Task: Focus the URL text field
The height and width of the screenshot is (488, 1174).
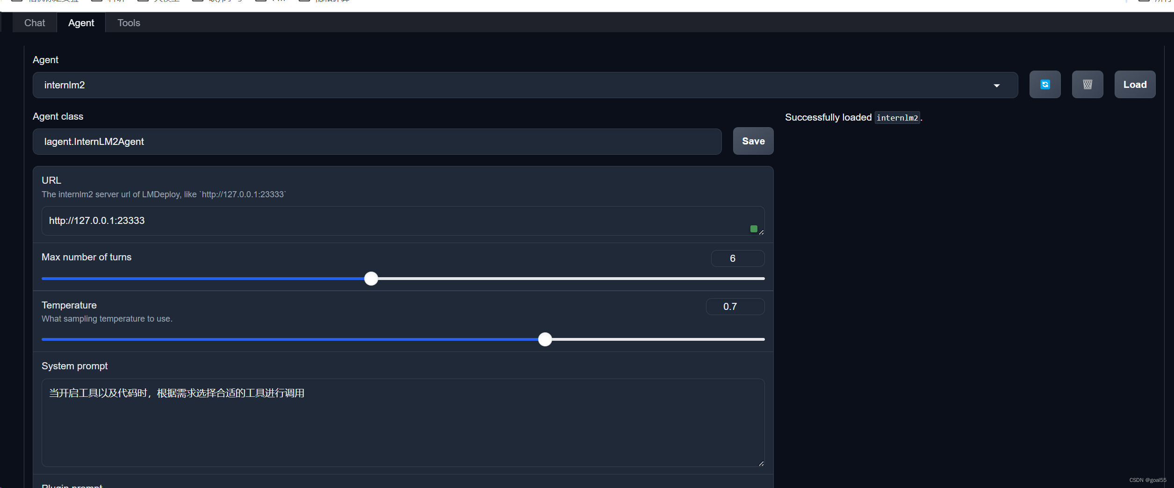Action: tap(403, 221)
